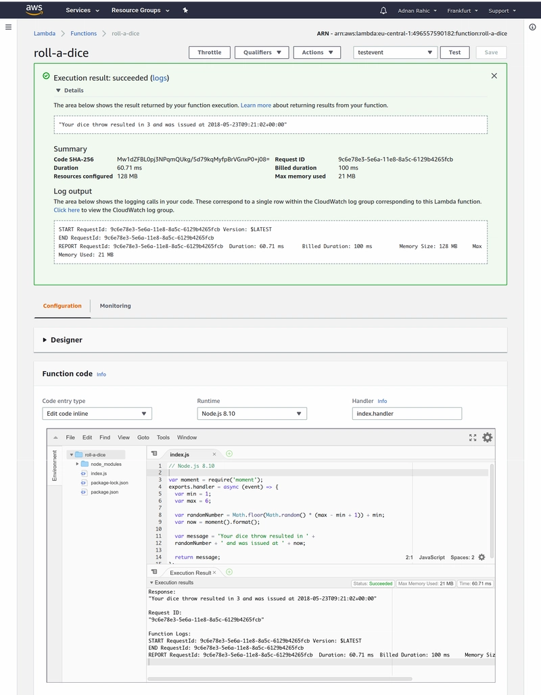Toggle editor fullscreen mode icon
Viewport: 541px width, 695px height.
point(473,437)
